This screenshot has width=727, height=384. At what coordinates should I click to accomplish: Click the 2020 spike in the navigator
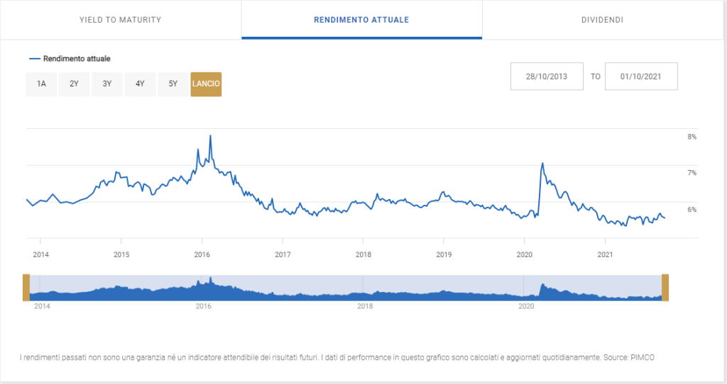coord(543,286)
